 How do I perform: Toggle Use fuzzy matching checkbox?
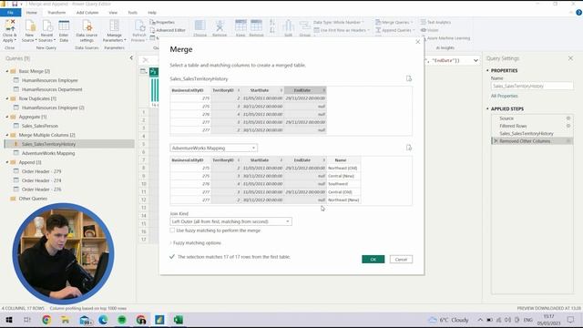click(172, 231)
